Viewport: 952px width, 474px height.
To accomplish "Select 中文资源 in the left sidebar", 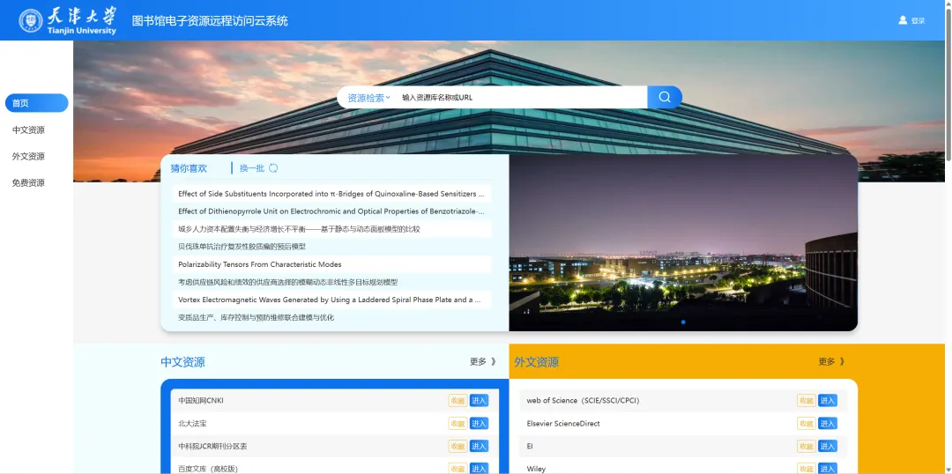I will 28,130.
